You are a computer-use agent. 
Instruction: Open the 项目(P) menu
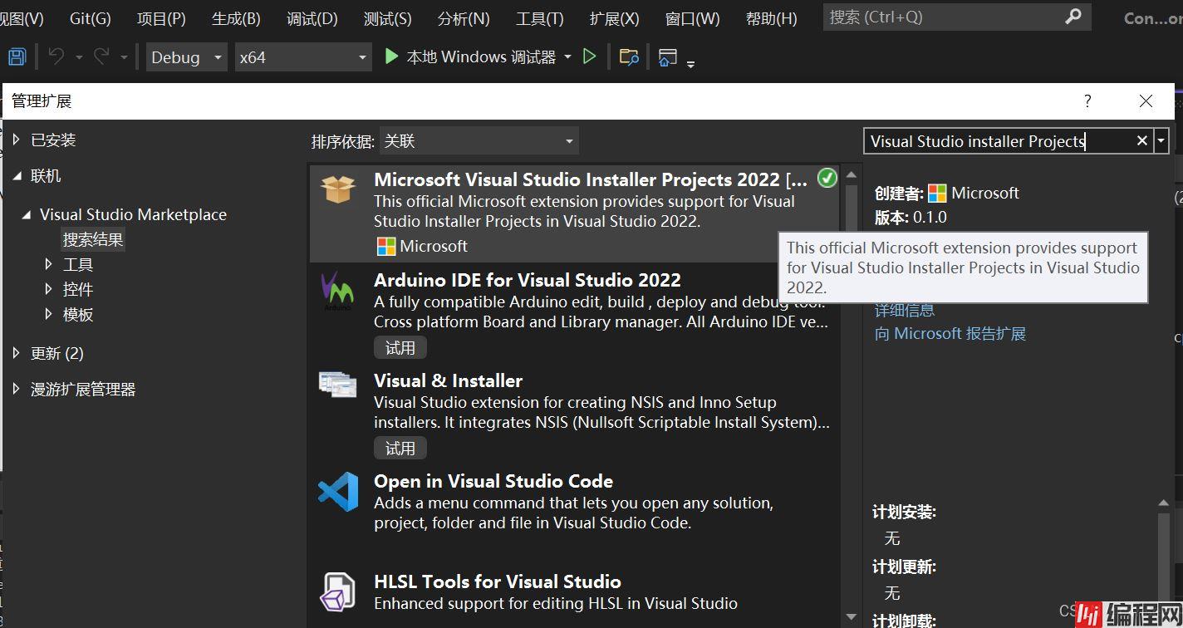[x=161, y=18]
